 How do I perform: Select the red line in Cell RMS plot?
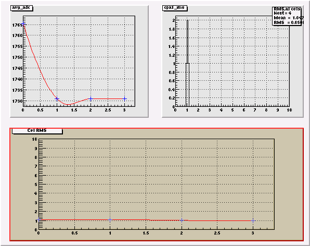146,219
